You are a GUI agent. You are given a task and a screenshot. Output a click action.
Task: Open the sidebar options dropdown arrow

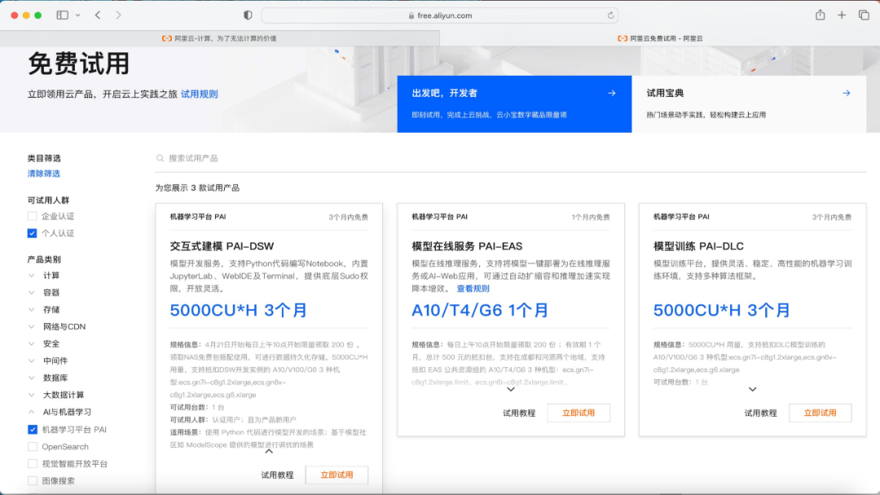78,15
